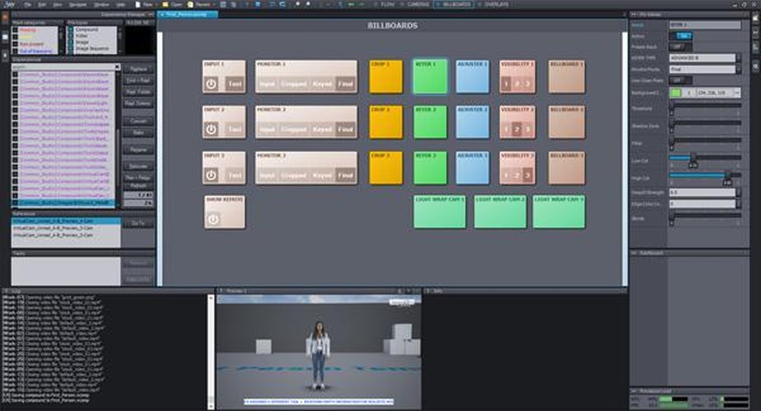Clear the Dependencies search with the X icon
The width and height of the screenshot is (761, 411).
click(117, 67)
